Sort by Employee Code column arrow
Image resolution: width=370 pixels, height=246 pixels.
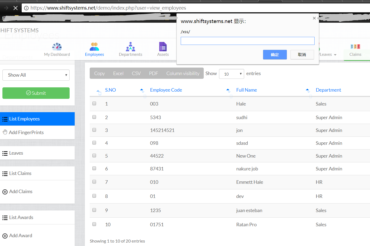point(228,90)
